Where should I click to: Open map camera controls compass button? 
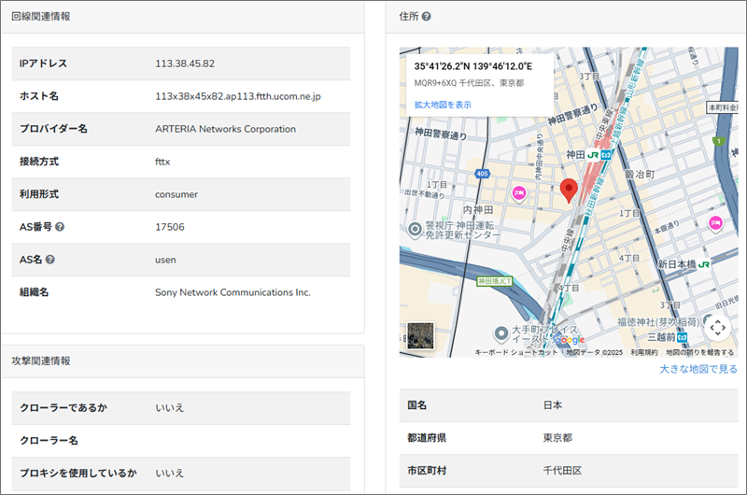[x=717, y=327]
